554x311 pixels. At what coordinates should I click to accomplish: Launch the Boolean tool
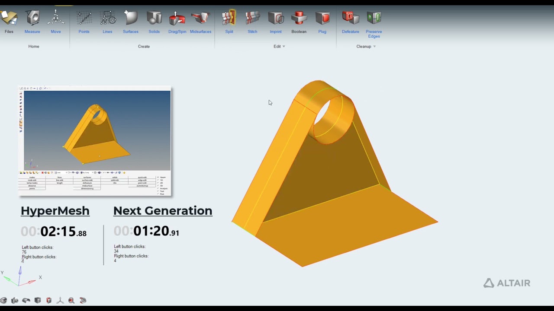tap(299, 22)
